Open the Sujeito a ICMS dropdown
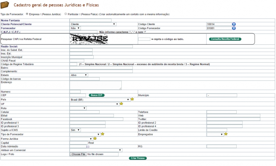Image resolution: width=276 pixels, height=166 pixels. click(75, 130)
